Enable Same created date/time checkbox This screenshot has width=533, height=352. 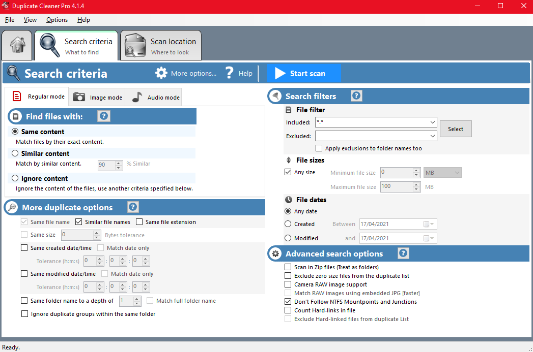(24, 248)
